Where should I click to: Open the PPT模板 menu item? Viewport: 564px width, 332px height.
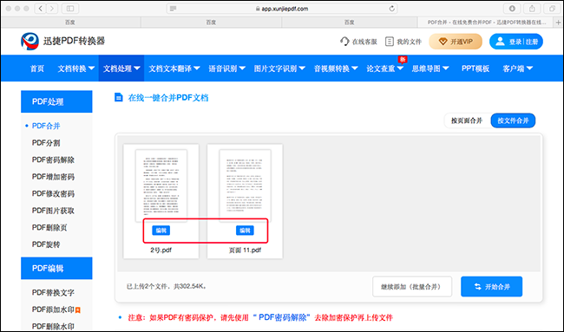475,68
